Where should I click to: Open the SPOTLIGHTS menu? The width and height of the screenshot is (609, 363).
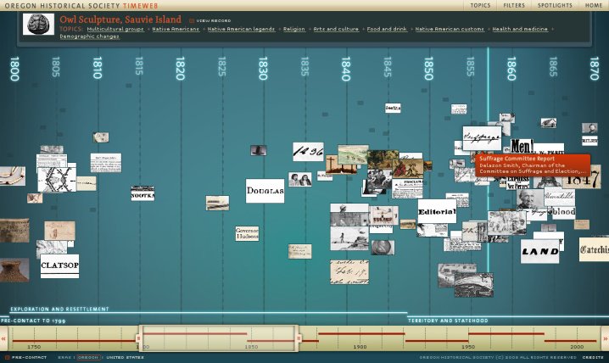coord(555,5)
